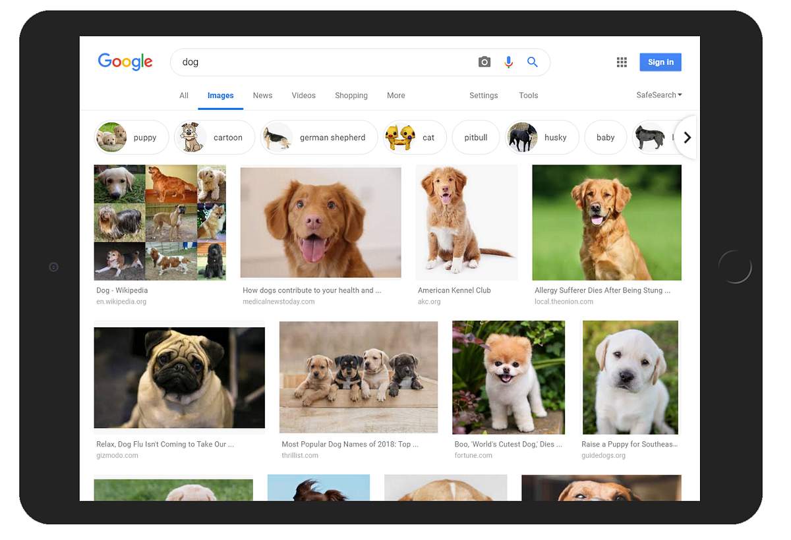Click the en.wikipedia.org source text

[121, 302]
